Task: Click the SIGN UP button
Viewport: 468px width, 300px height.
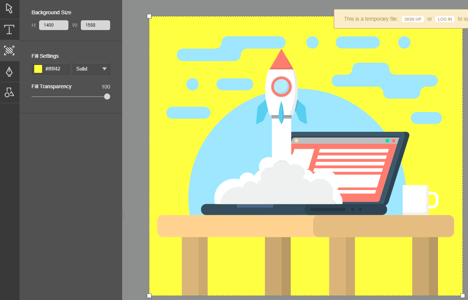Action: click(413, 19)
